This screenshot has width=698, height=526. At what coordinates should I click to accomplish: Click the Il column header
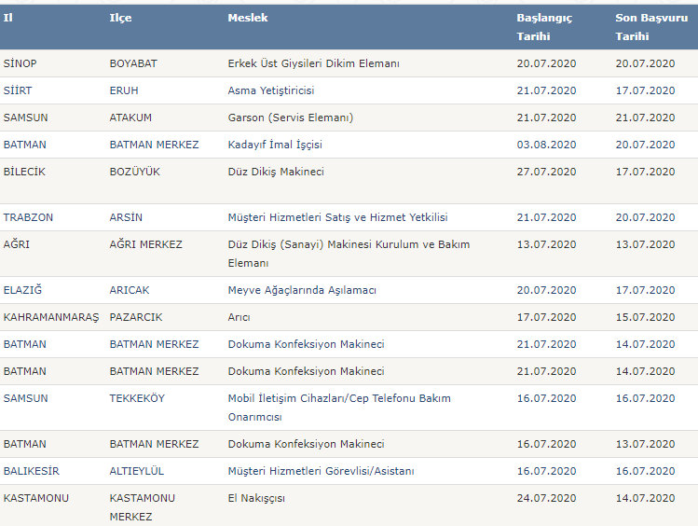(8, 18)
